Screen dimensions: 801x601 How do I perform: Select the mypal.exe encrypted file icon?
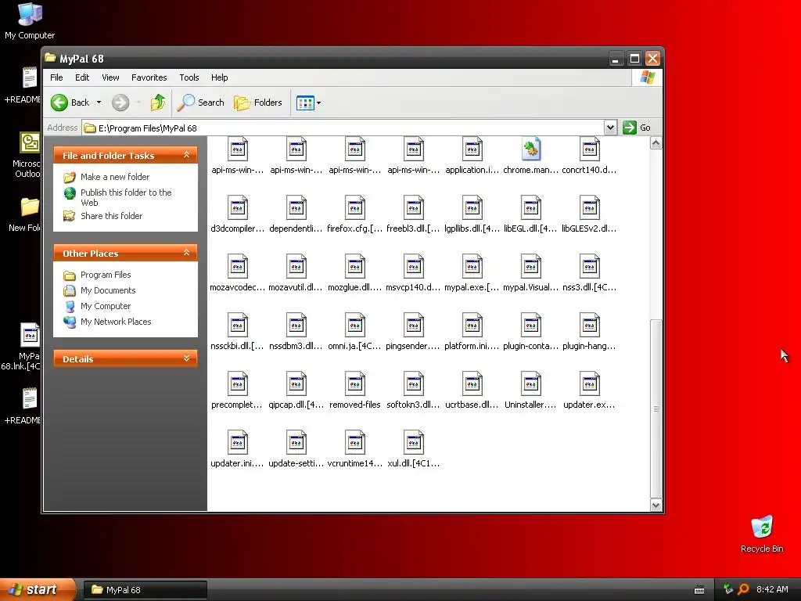click(x=472, y=267)
